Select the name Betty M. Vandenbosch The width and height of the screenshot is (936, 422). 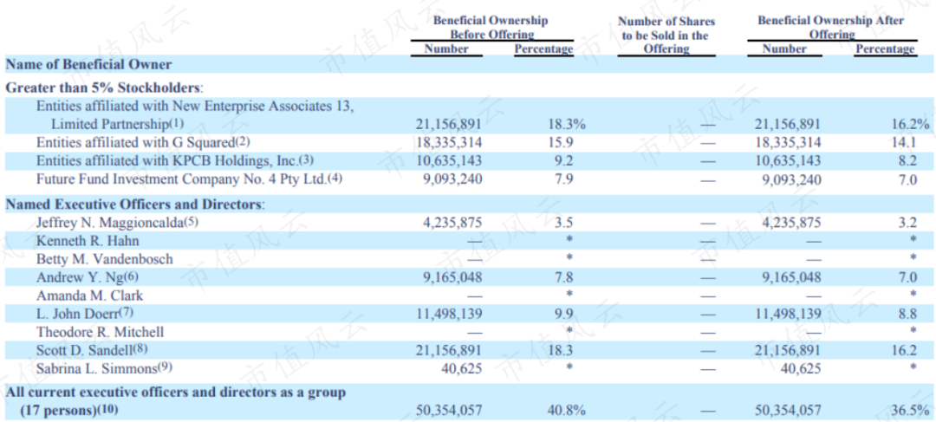click(x=105, y=259)
